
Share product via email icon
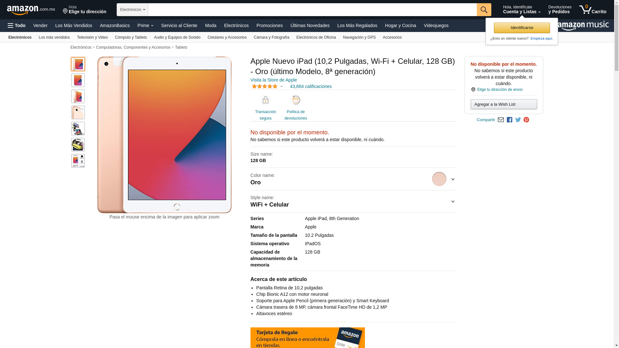pyautogui.click(x=501, y=120)
